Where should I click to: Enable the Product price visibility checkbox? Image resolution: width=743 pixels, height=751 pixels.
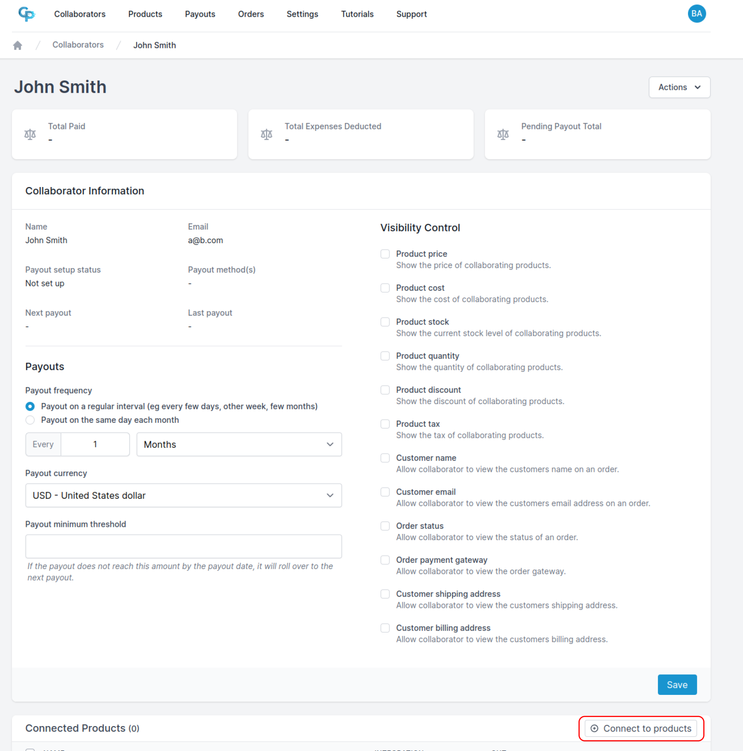[x=385, y=254]
